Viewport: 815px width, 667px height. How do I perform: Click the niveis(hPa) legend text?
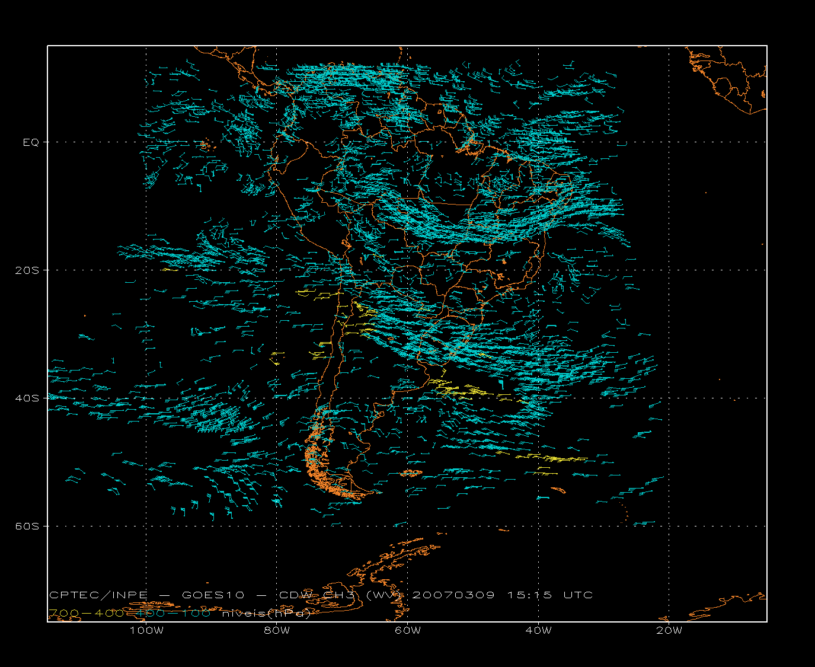point(267,613)
